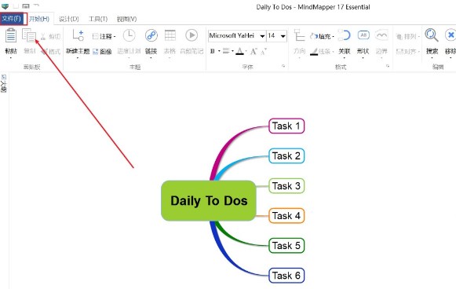Click the 形状 shape icon
Image resolution: width=456 pixels, height=289 pixels.
click(363, 35)
